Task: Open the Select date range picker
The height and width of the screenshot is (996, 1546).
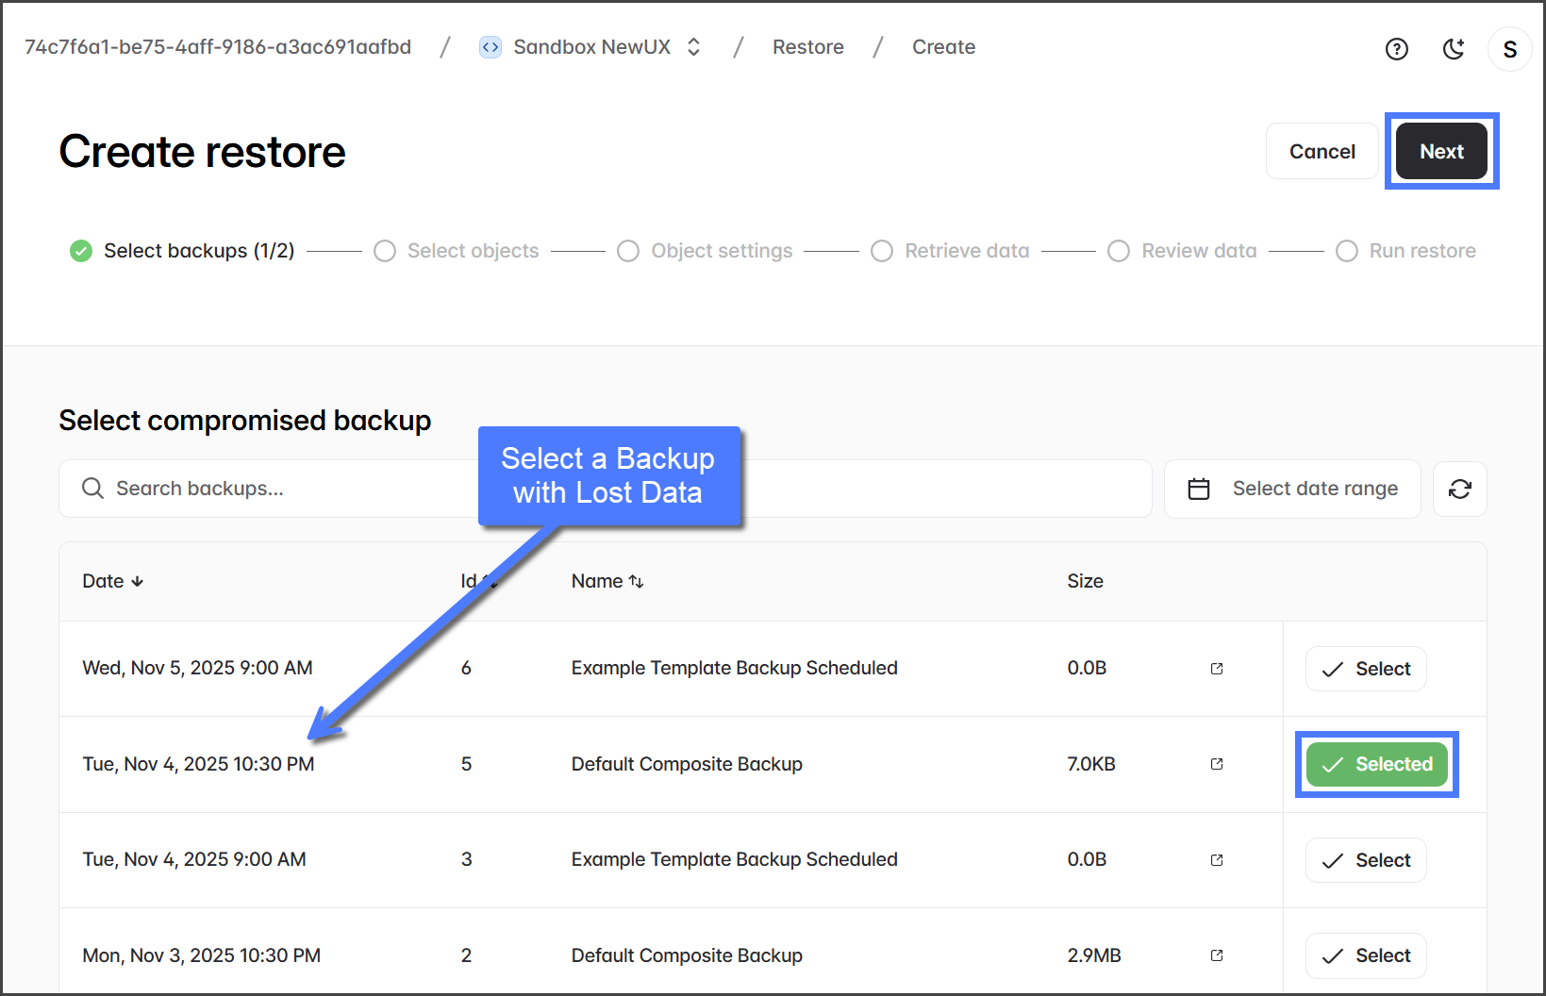Action: click(x=1292, y=489)
